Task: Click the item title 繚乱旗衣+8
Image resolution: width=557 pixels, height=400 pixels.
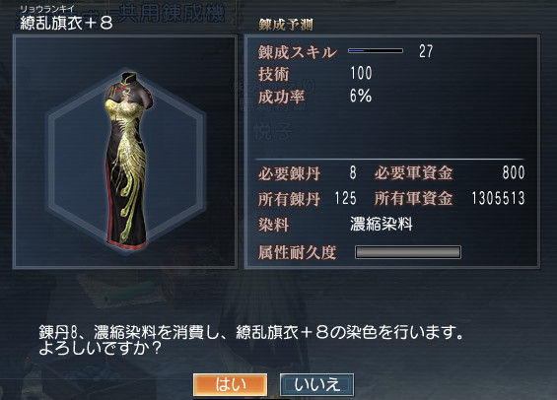Action: (x=66, y=23)
